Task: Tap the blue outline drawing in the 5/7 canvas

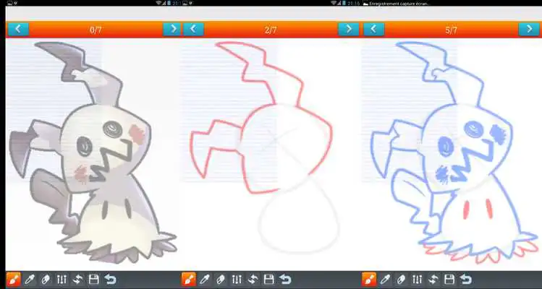Action: 454,152
